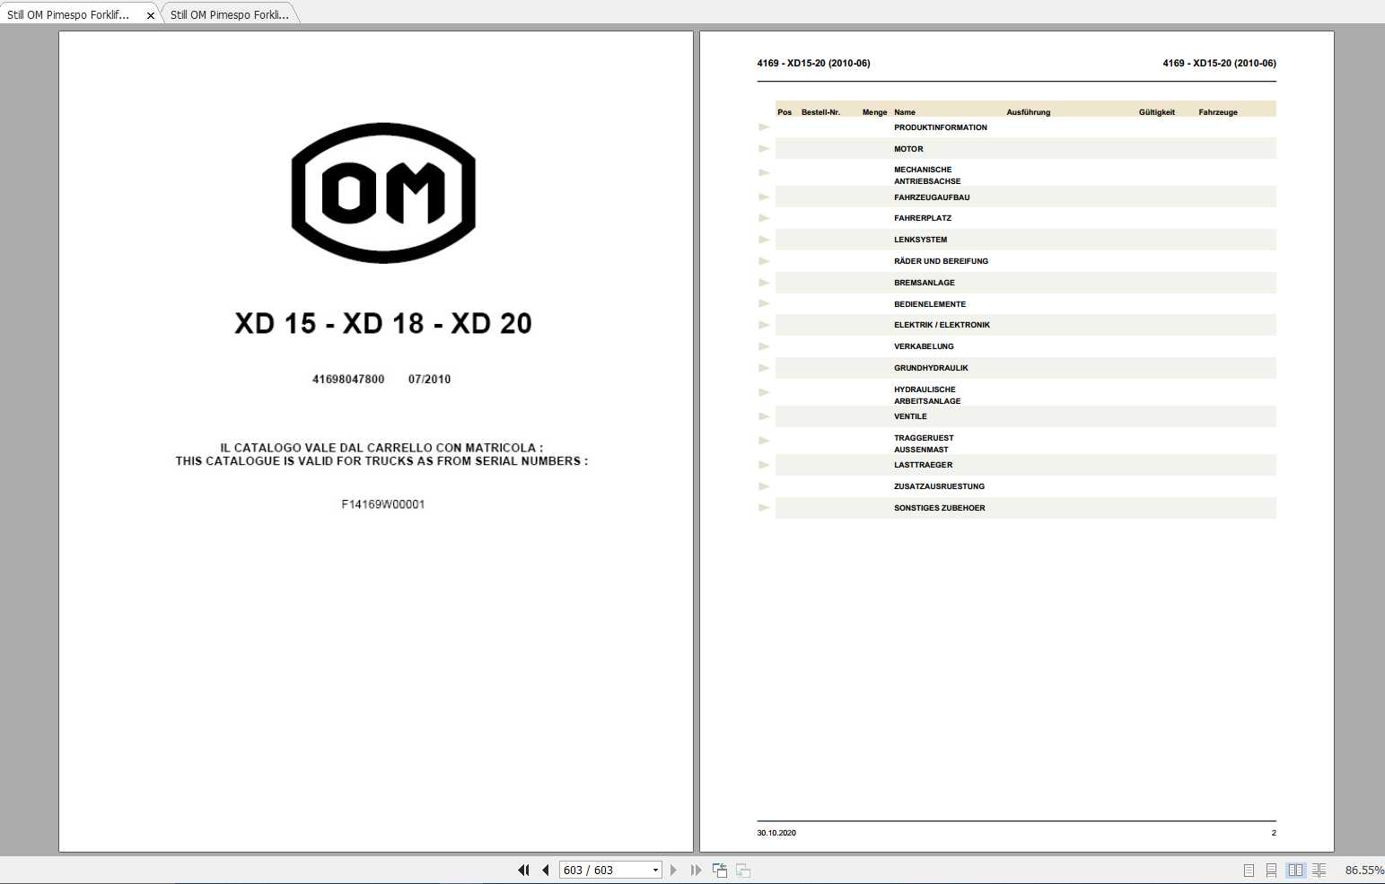
Task: Click the 86.55% zoom level
Action: pyautogui.click(x=1364, y=870)
